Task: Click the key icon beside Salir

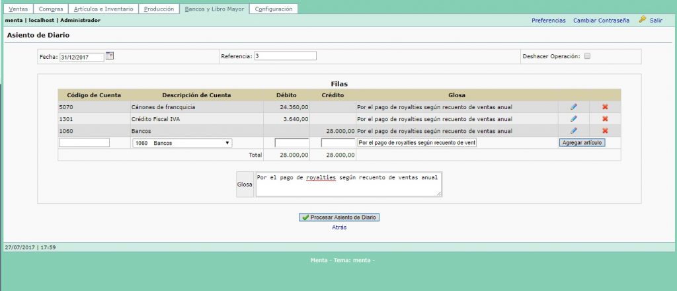Action: [642, 20]
